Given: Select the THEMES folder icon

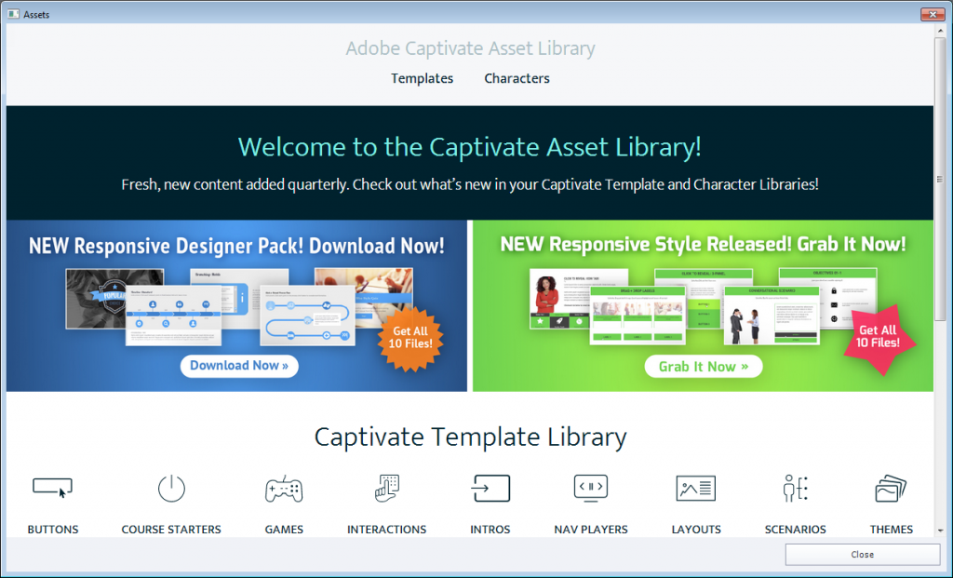Looking at the screenshot, I should tap(891, 488).
